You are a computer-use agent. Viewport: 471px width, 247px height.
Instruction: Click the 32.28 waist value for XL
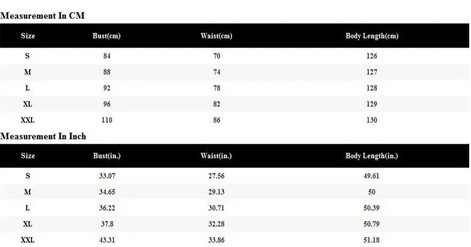pyautogui.click(x=216, y=224)
